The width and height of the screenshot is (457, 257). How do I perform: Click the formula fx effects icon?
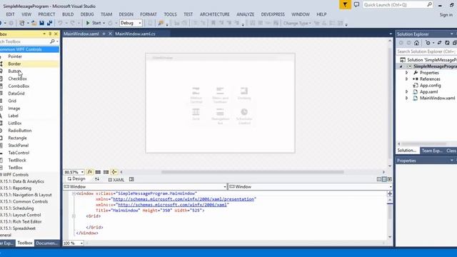[90, 172]
